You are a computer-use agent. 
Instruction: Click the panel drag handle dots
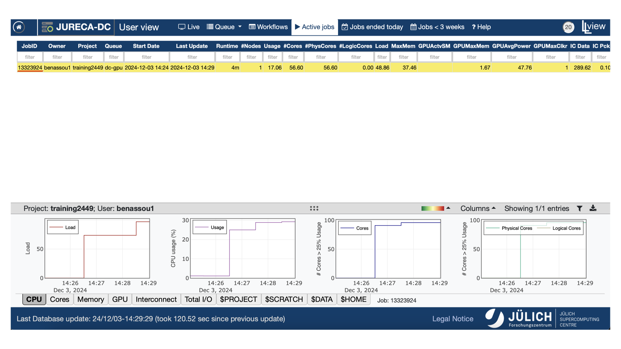click(314, 208)
